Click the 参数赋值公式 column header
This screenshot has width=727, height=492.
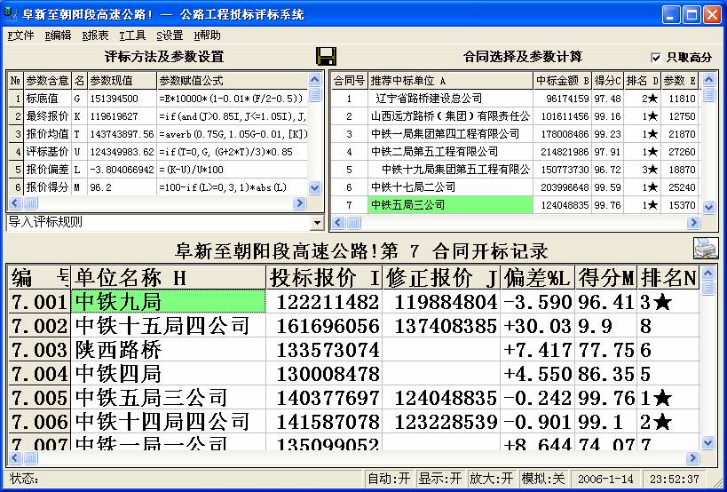tap(233, 81)
